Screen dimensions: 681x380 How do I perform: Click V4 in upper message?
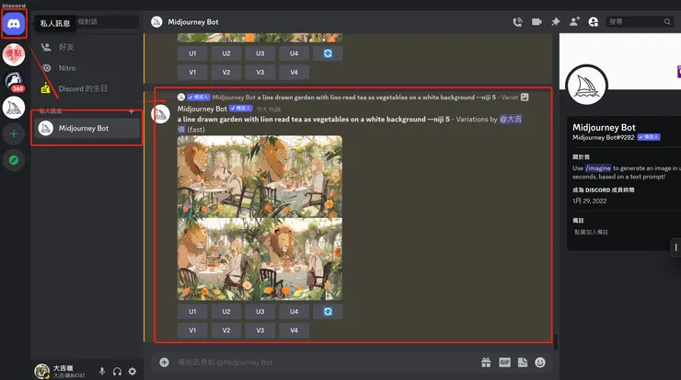[x=294, y=72]
